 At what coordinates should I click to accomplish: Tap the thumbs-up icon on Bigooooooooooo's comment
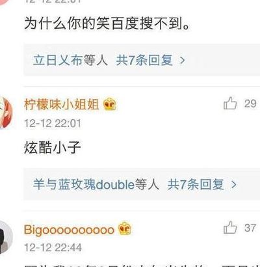tap(230, 228)
